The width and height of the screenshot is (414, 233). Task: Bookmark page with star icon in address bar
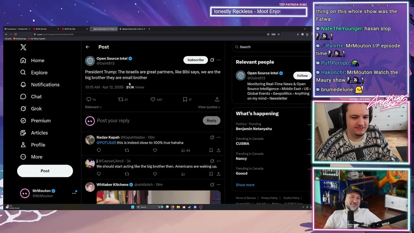coord(278,34)
